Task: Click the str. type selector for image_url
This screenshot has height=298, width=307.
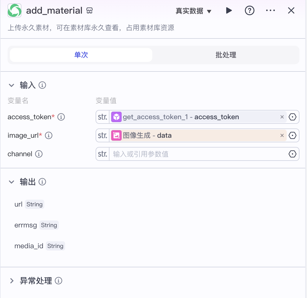Action: pos(103,135)
